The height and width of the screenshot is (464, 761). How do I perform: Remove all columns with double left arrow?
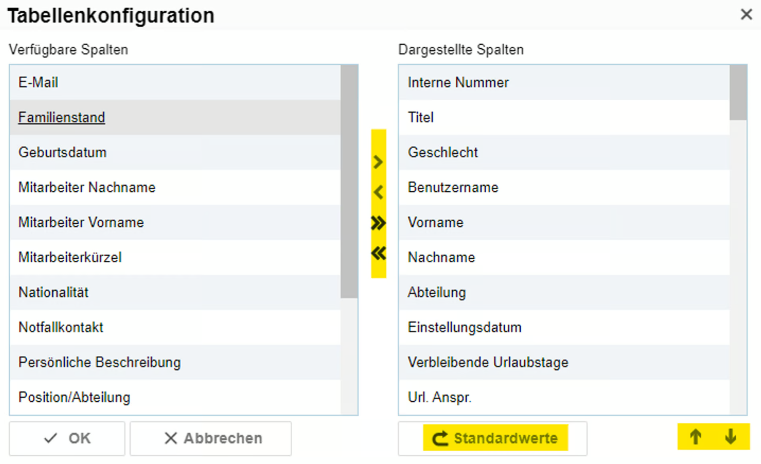[x=378, y=253]
